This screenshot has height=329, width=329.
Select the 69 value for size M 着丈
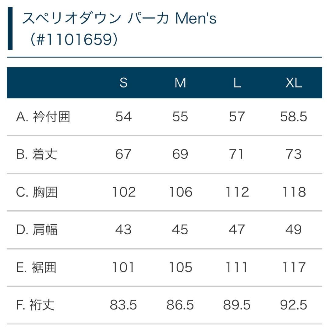(180, 154)
